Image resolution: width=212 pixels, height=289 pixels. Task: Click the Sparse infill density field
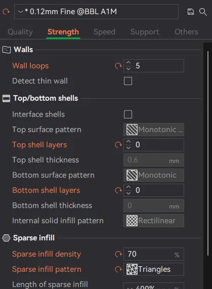tap(154, 254)
